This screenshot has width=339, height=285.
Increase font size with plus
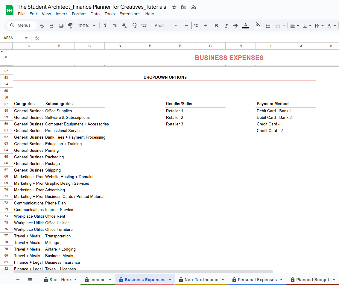(x=206, y=25)
